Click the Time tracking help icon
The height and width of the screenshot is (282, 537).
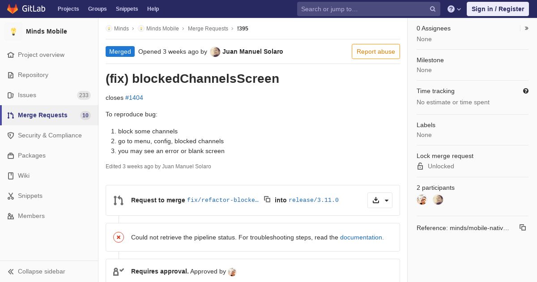coord(526,91)
